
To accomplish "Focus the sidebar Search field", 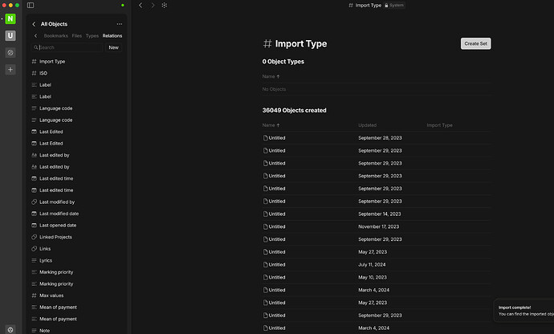I will pyautogui.click(x=67, y=47).
